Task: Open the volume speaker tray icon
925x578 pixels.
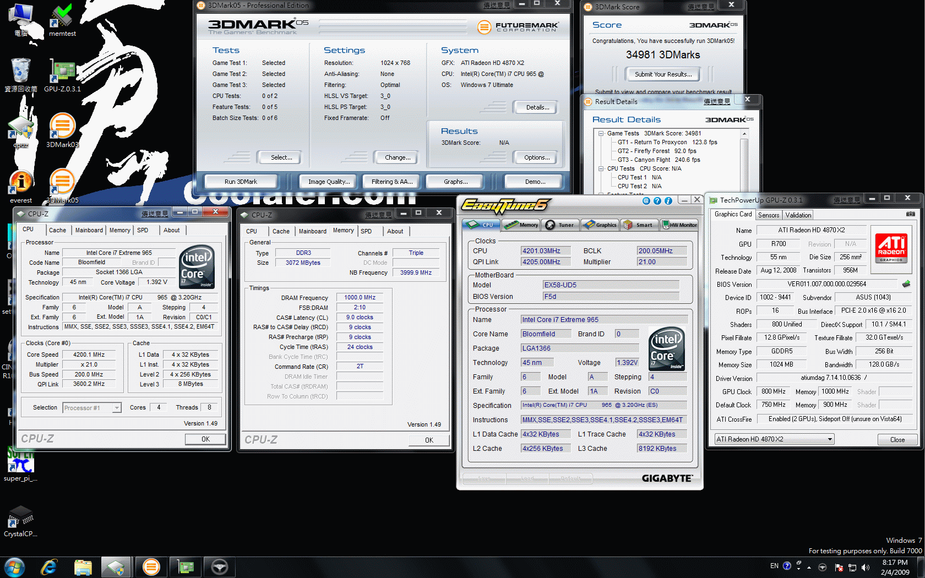Action: pyautogui.click(x=866, y=567)
